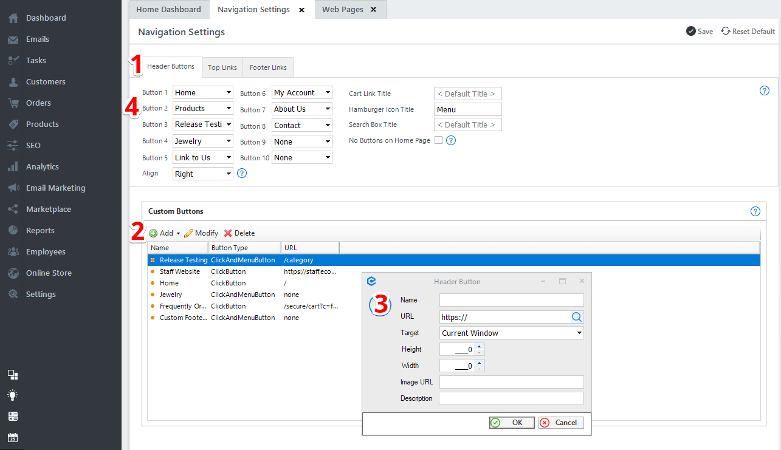Open the Email Marketing megaphone icon

13,188
